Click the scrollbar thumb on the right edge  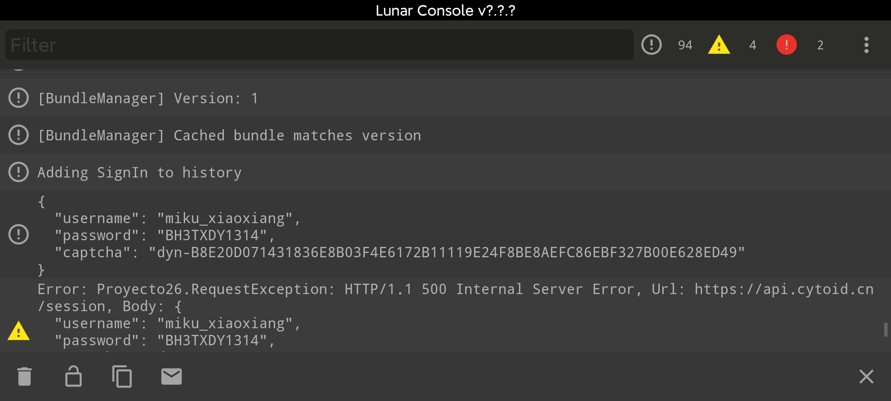pos(885,330)
